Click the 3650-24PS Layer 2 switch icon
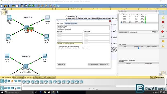This screenshot has width=167, height=94. 26,66
